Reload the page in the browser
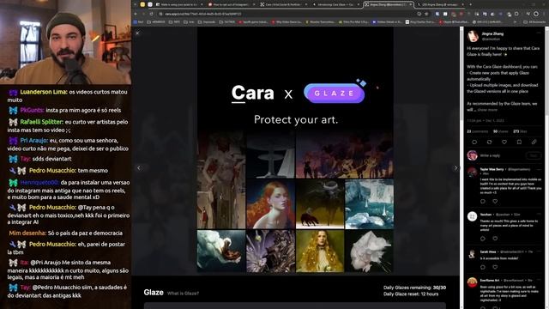This screenshot has width=549, height=309. pos(151,14)
